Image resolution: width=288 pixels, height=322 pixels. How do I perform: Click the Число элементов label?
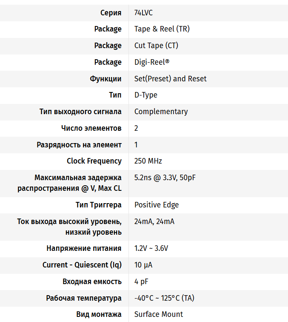click(91, 128)
